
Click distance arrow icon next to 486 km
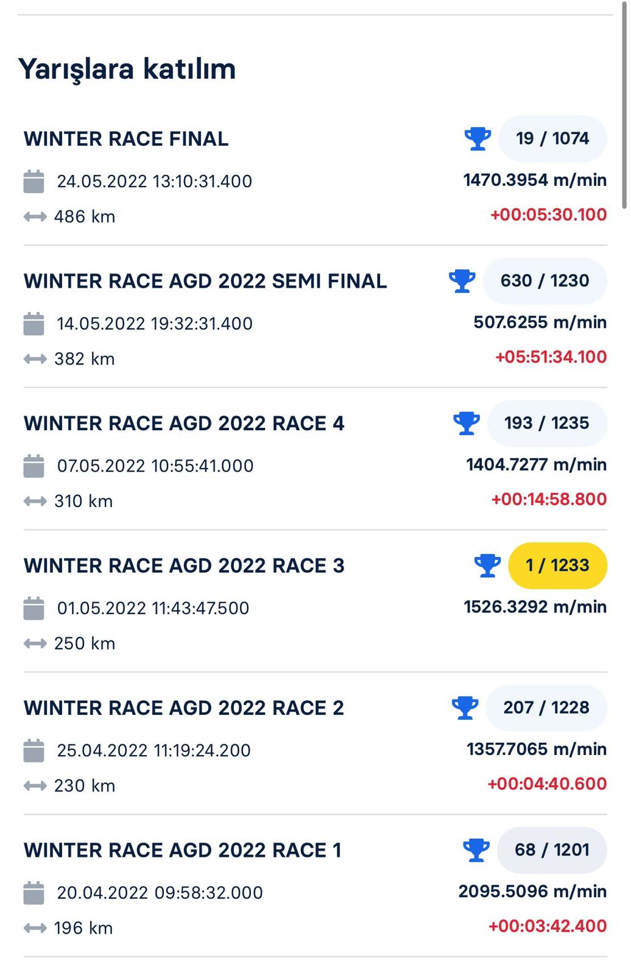pos(35,216)
